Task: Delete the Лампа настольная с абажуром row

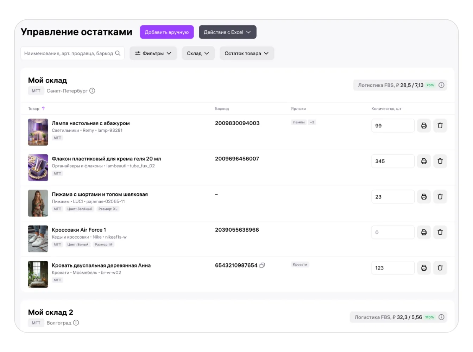Action: coord(440,126)
